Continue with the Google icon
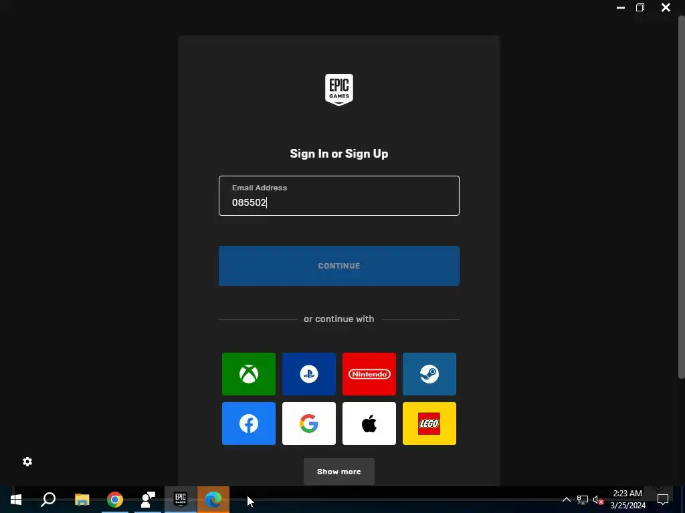 pos(309,423)
